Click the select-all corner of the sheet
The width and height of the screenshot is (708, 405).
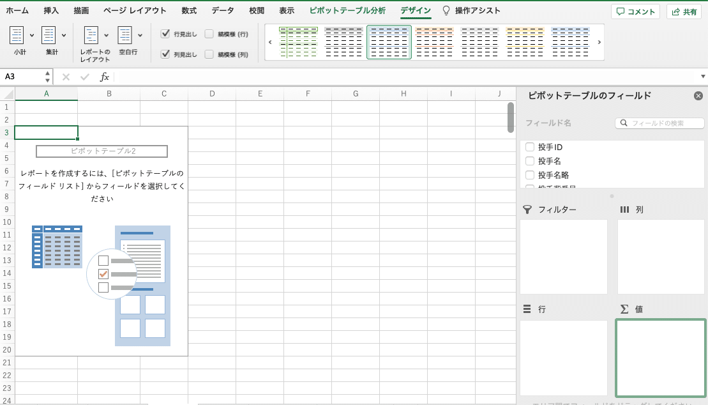tap(8, 94)
